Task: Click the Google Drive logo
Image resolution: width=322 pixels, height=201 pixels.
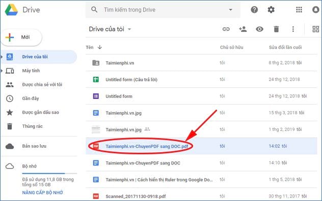Action: [x=12, y=10]
